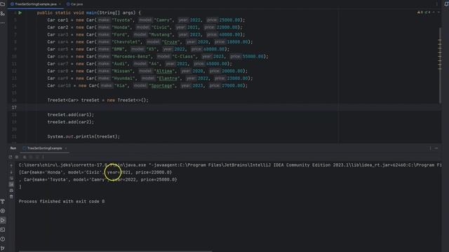This screenshot has height=252, width=449.
Task: Toggle scroll to end in console
Action: [11, 184]
